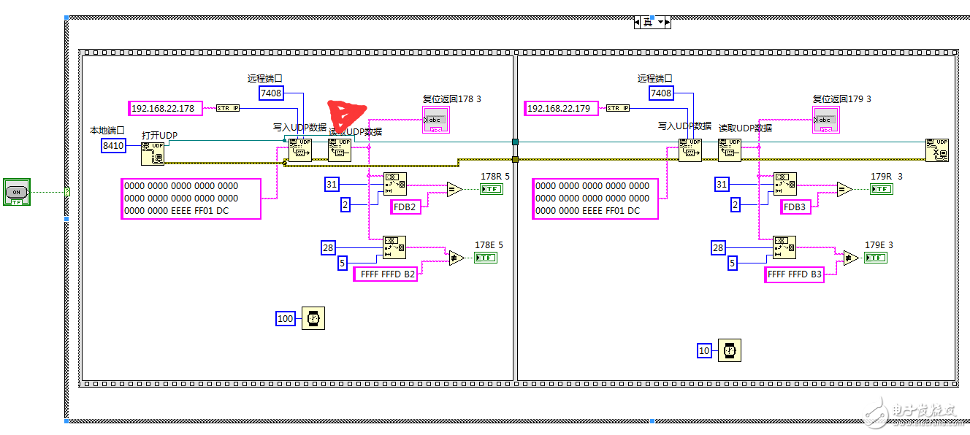Select the 178 frame Read UDP Data node

coord(340,150)
